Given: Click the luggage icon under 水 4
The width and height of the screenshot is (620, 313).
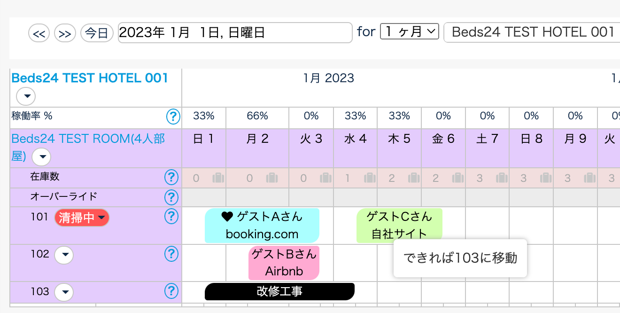Looking at the screenshot, I should point(369,178).
